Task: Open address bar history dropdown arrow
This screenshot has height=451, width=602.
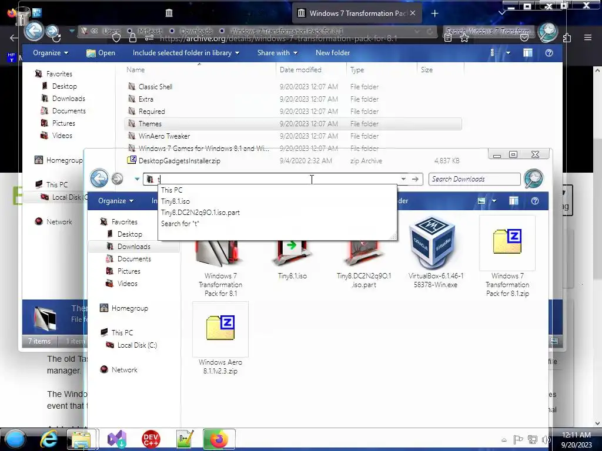Action: [403, 179]
